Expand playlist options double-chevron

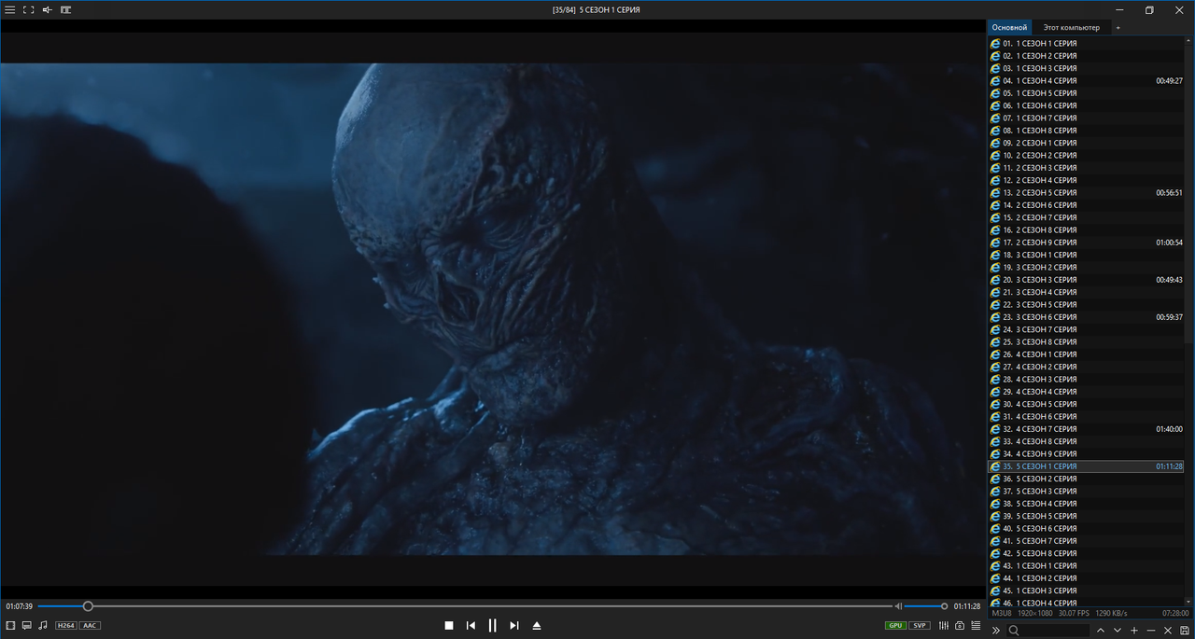995,631
